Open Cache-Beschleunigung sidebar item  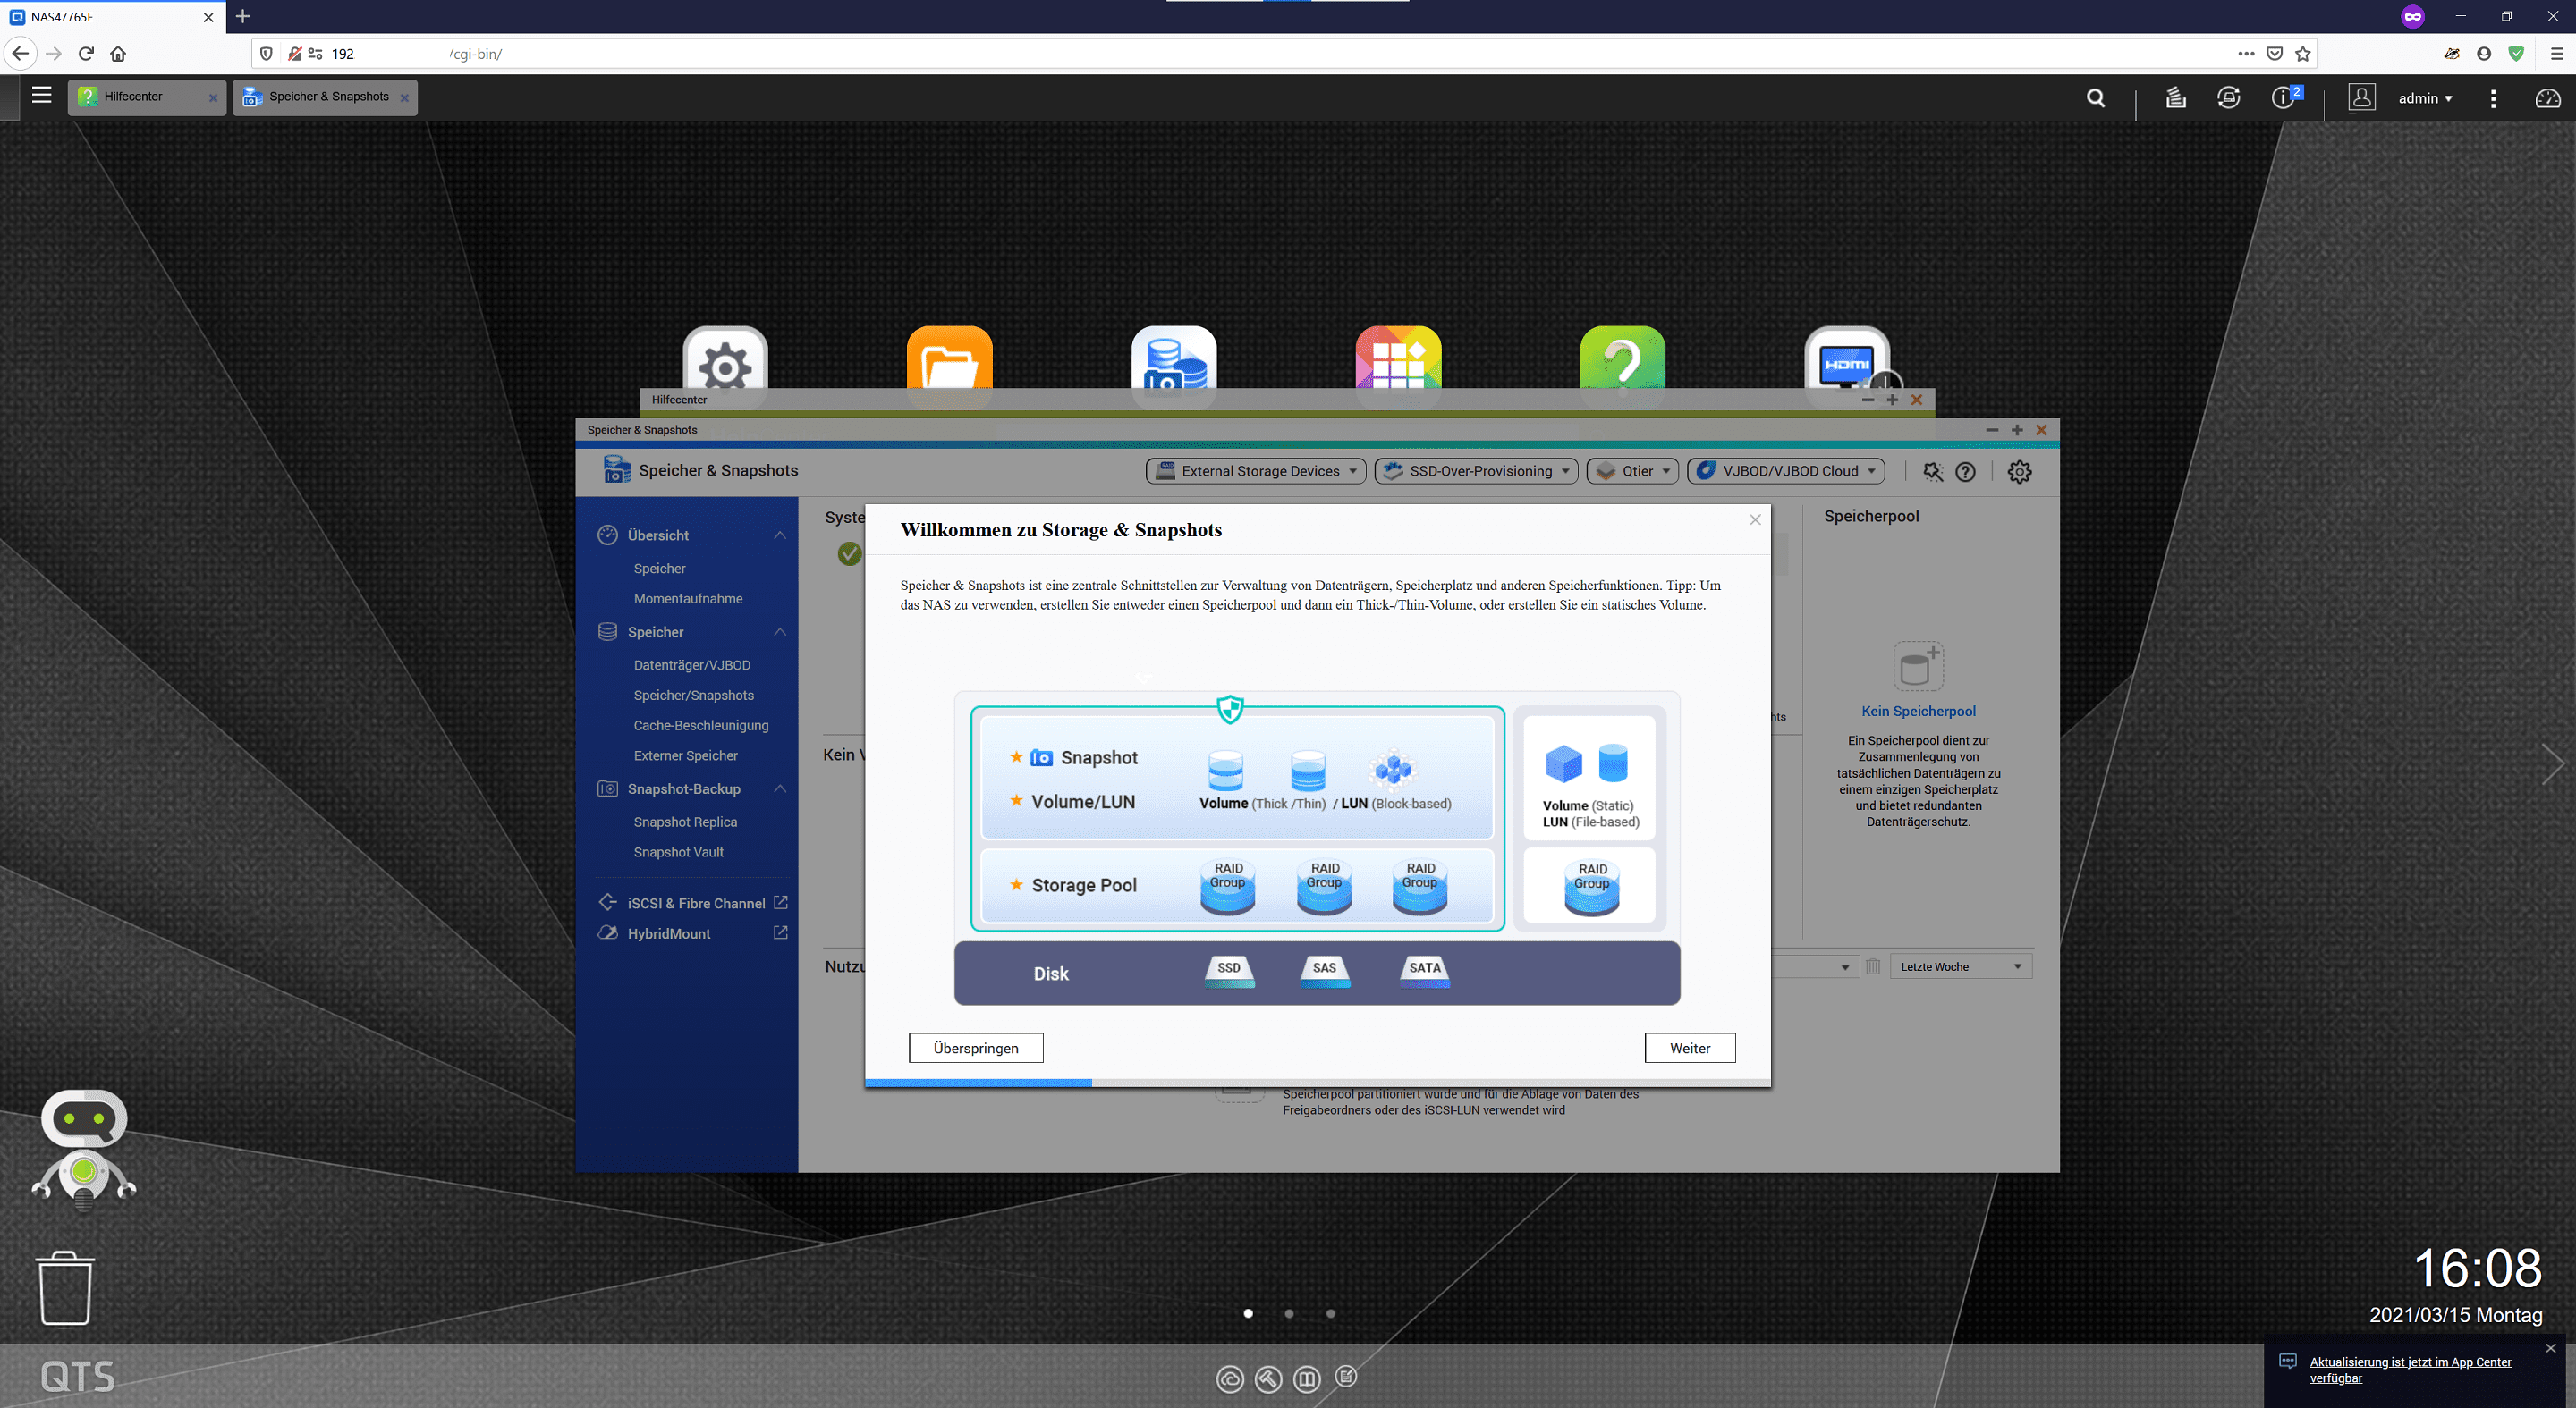[x=701, y=726]
